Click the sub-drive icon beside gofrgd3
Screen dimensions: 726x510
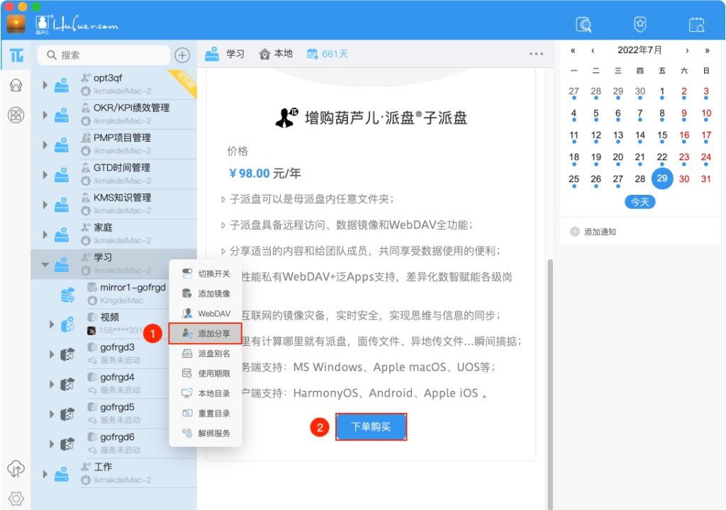(x=67, y=354)
